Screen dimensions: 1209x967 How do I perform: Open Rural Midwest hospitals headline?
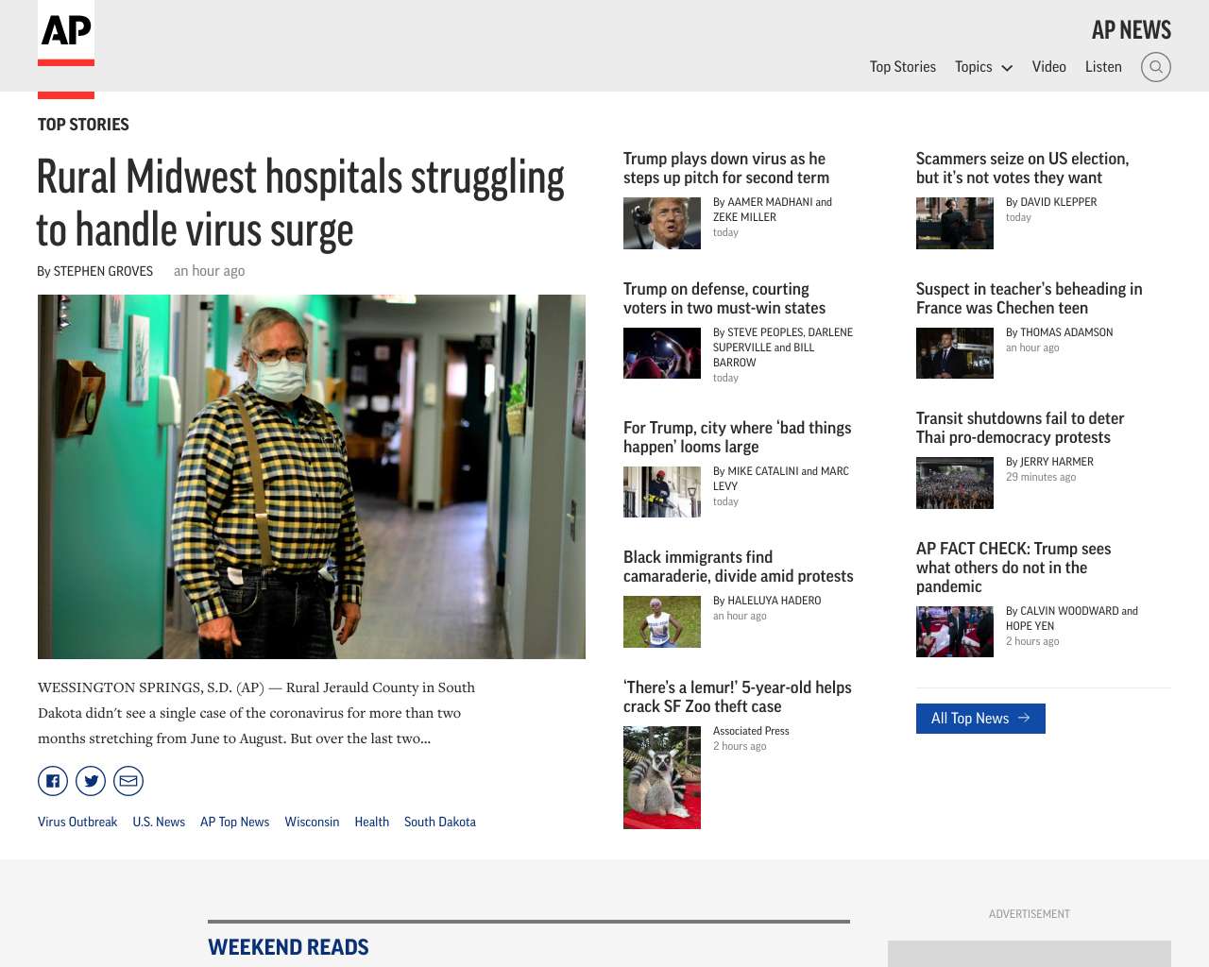[300, 203]
